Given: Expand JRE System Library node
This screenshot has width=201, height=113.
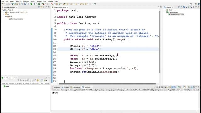Looking at the screenshot, I should coord(4,12).
